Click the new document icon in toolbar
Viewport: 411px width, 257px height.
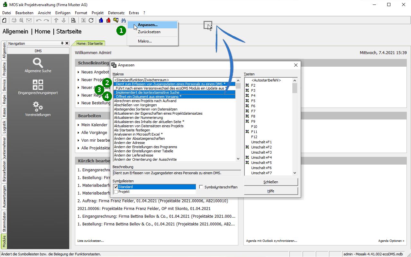5,20
